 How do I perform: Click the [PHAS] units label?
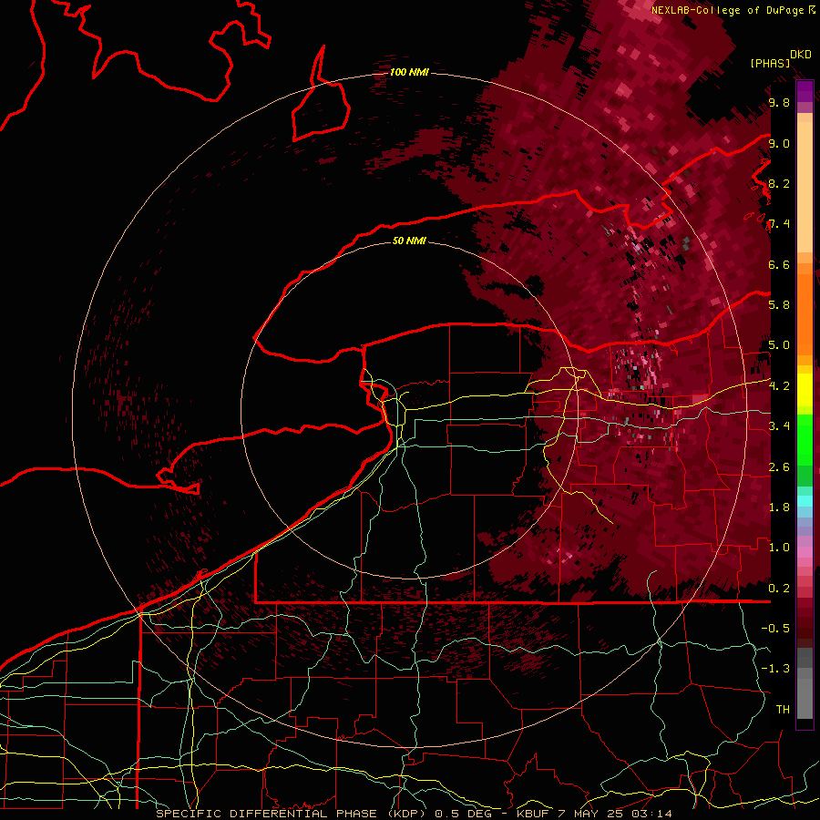(x=770, y=63)
